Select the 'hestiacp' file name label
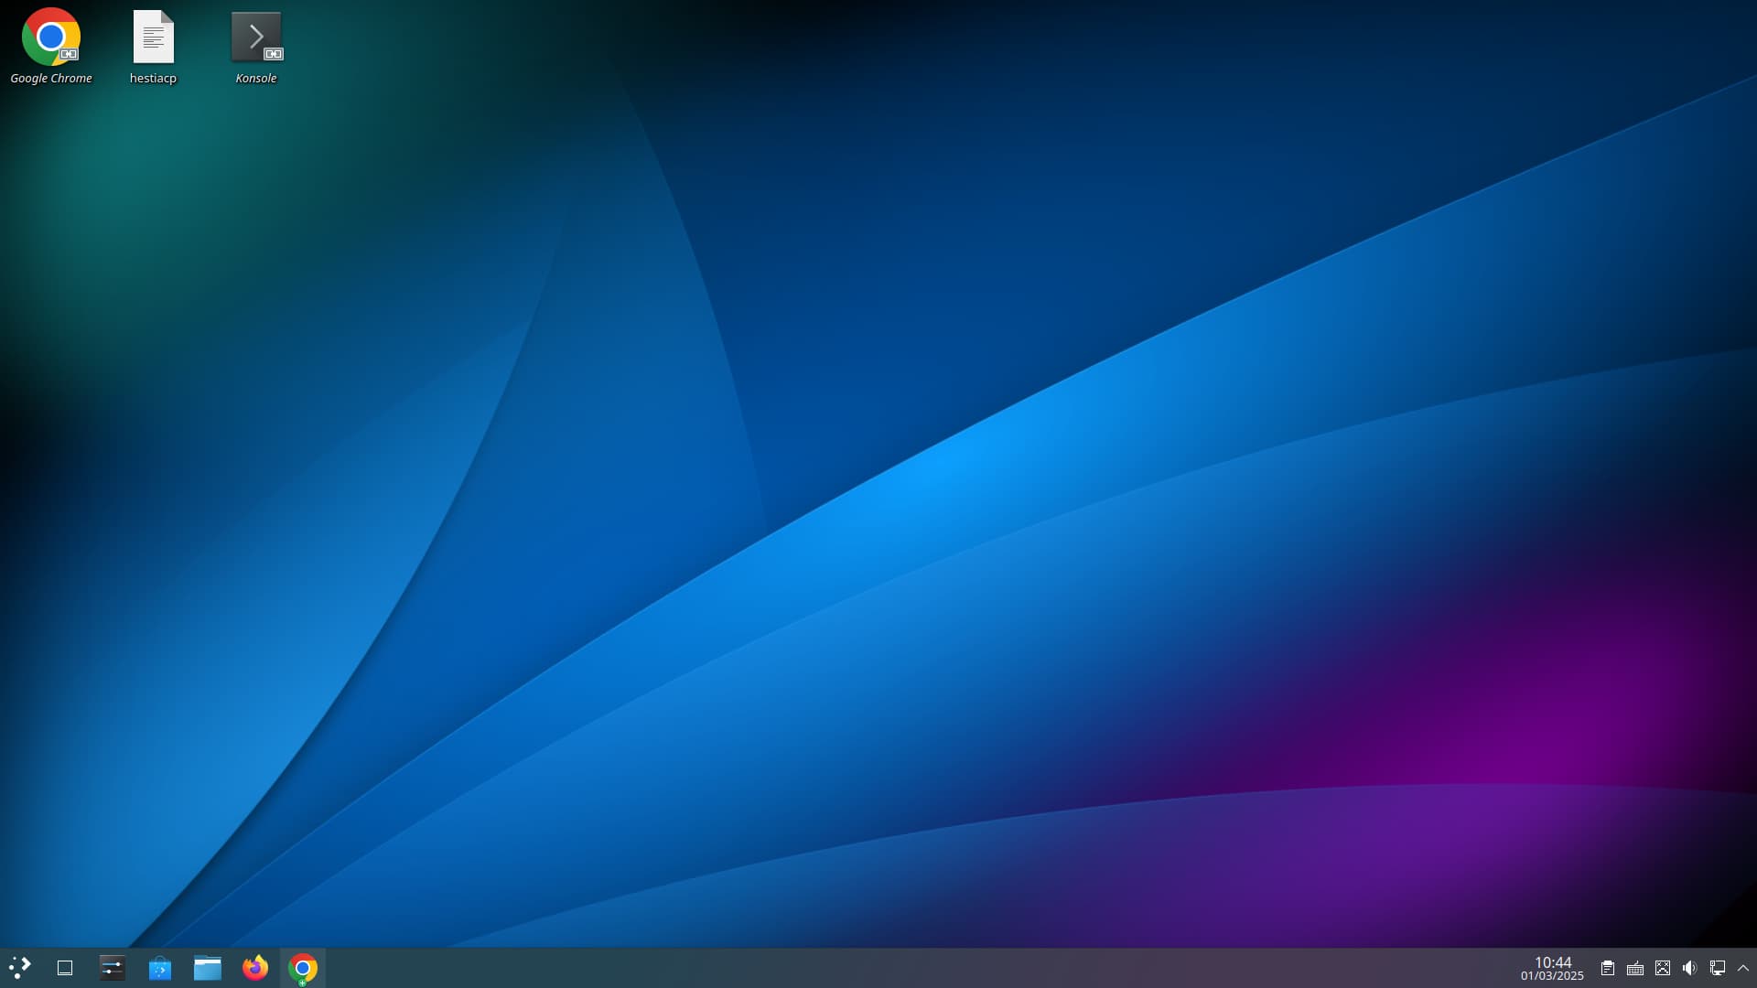Viewport: 1757px width, 988px height. (x=153, y=79)
